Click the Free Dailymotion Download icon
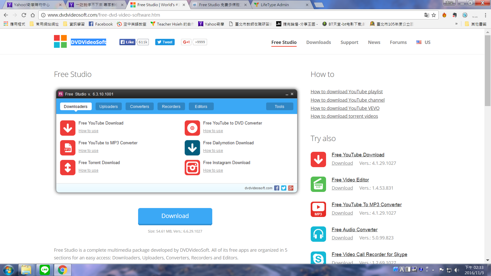491x276 pixels. point(192,148)
